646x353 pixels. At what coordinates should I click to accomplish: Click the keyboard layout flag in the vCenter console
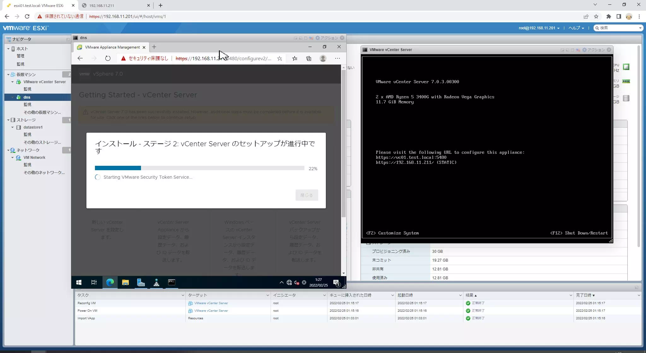578,50
